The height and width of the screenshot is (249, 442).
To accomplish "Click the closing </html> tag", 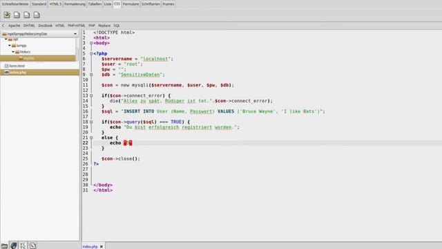I will tap(103, 190).
